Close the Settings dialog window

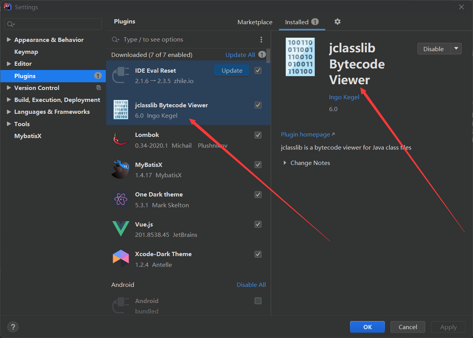coord(461,7)
